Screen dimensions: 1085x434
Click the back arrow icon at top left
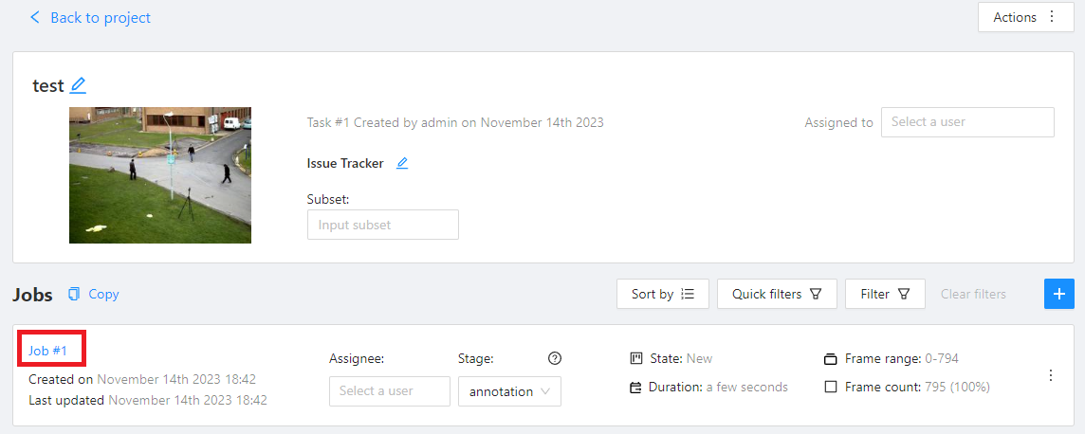pos(36,17)
